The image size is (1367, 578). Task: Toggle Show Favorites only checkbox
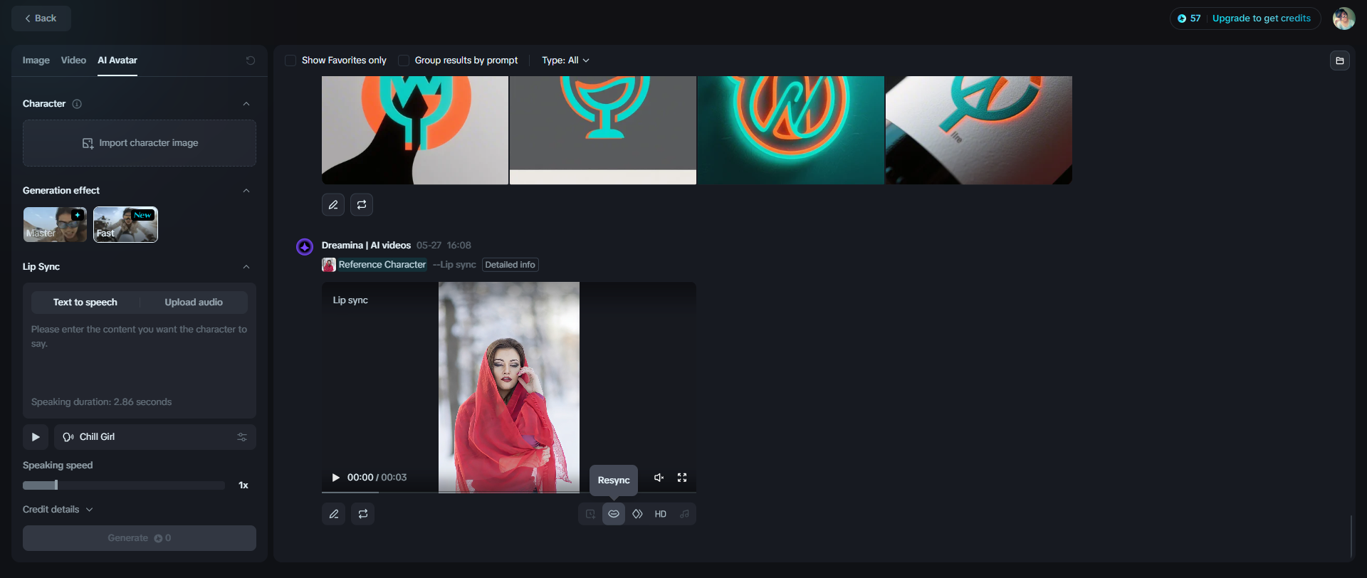[290, 61]
